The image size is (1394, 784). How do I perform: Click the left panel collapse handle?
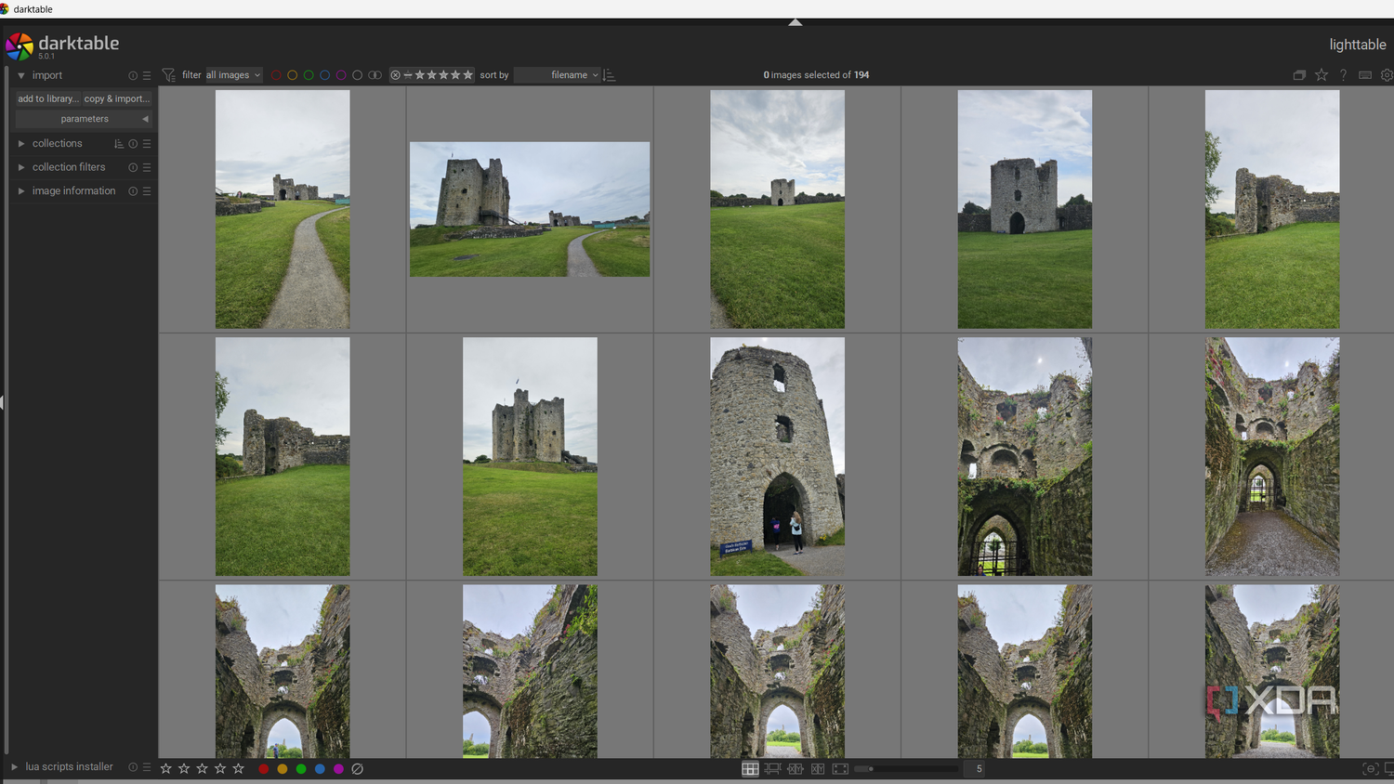[x=3, y=402]
